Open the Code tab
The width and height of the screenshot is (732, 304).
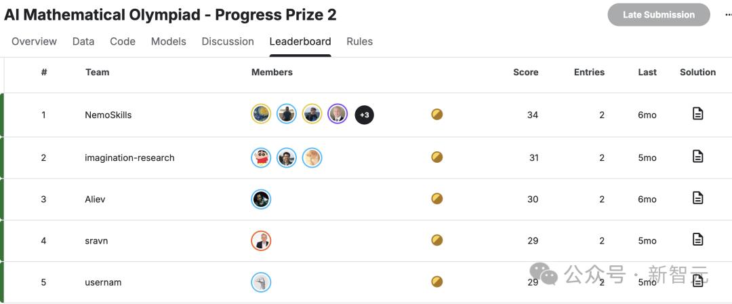[x=123, y=41]
